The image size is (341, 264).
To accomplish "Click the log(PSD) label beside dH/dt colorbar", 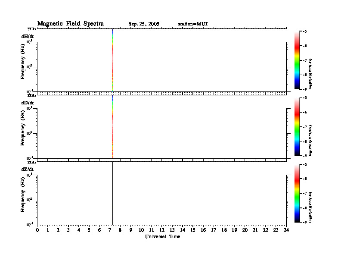I will coord(310,74).
